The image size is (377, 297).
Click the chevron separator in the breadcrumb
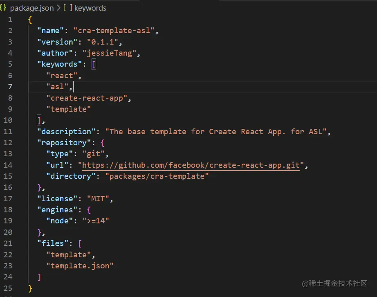tap(58, 8)
